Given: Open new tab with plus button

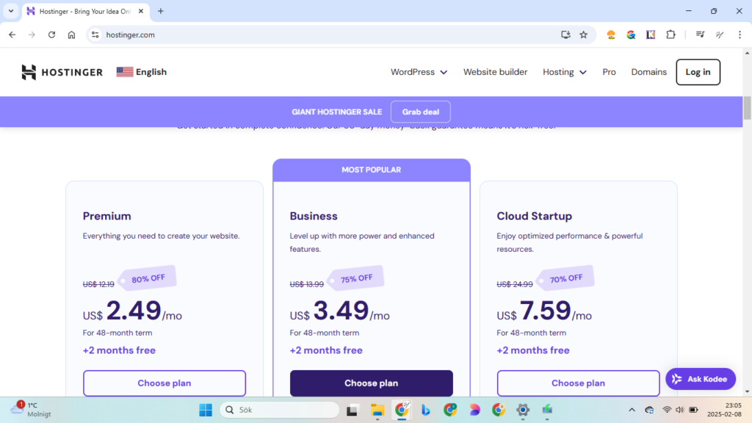Looking at the screenshot, I should click(x=161, y=11).
